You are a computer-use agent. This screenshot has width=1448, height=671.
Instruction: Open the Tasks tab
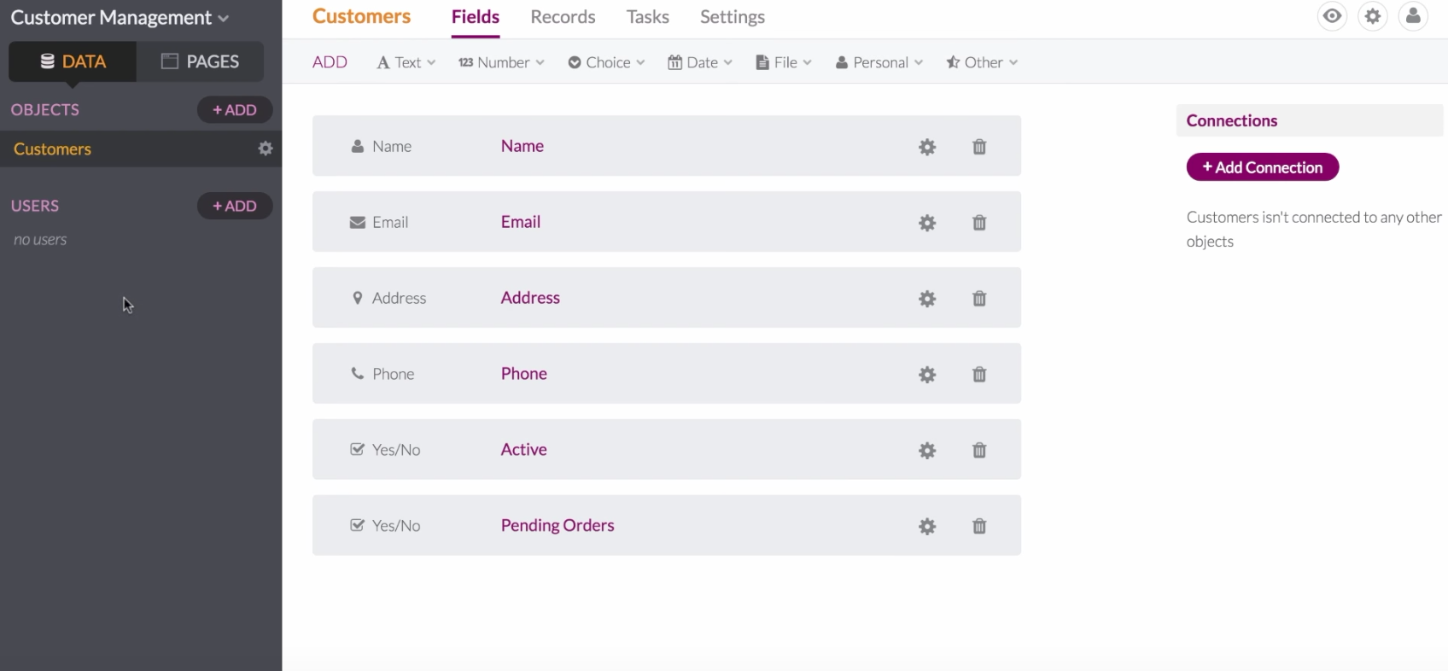click(647, 17)
